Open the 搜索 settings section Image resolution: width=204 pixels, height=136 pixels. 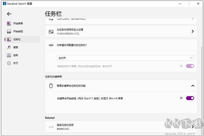tap(16, 47)
